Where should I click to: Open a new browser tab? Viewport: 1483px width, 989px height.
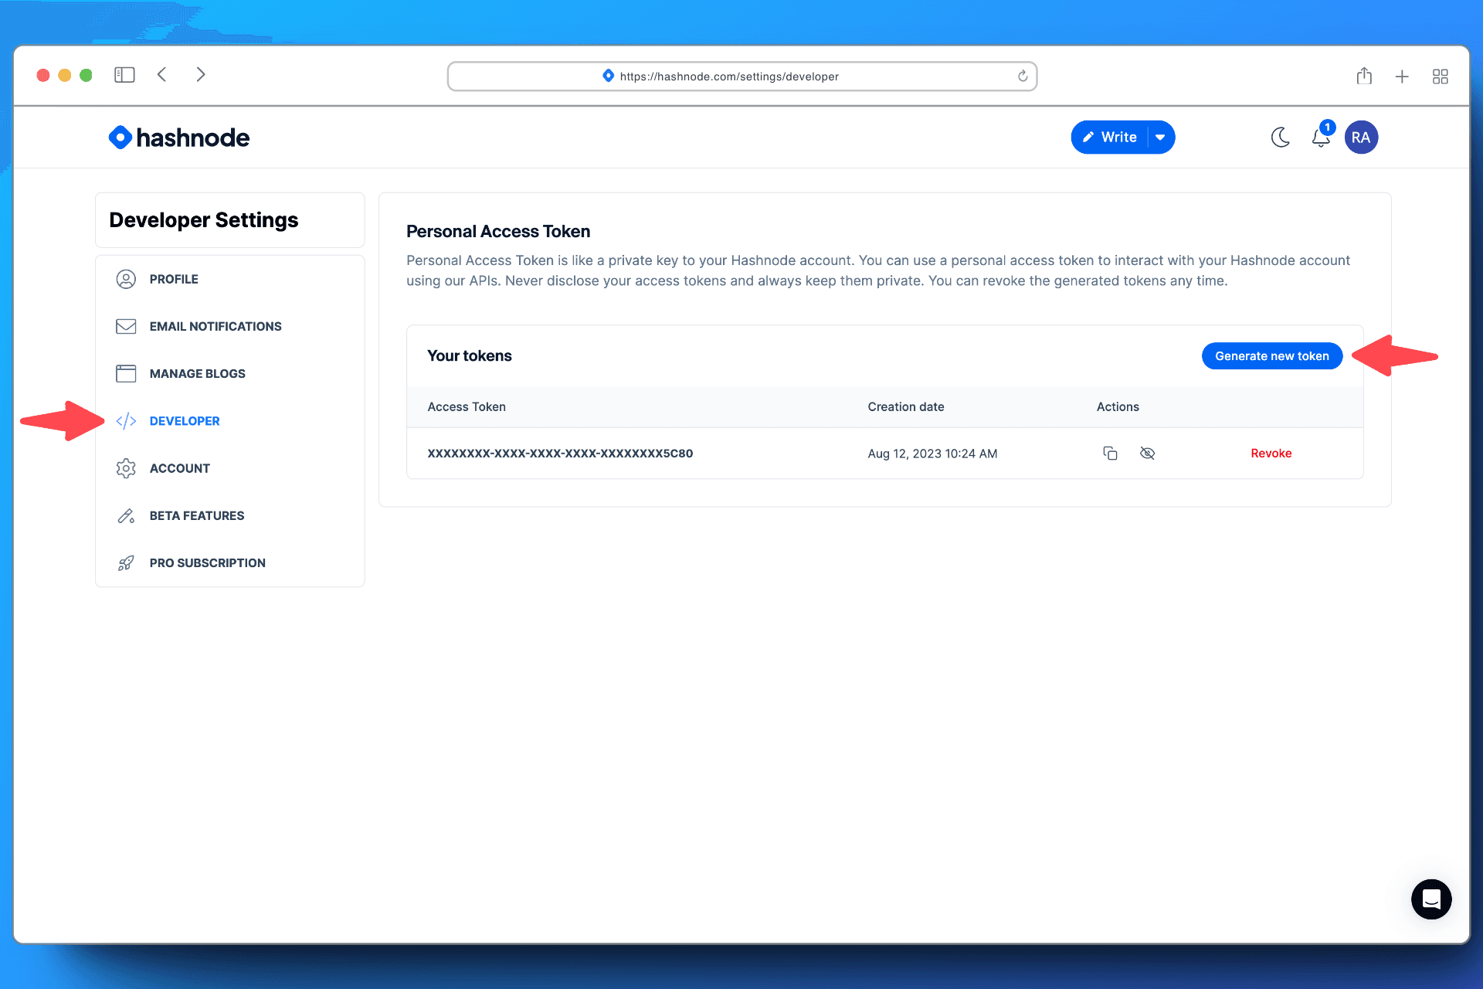[1402, 76]
